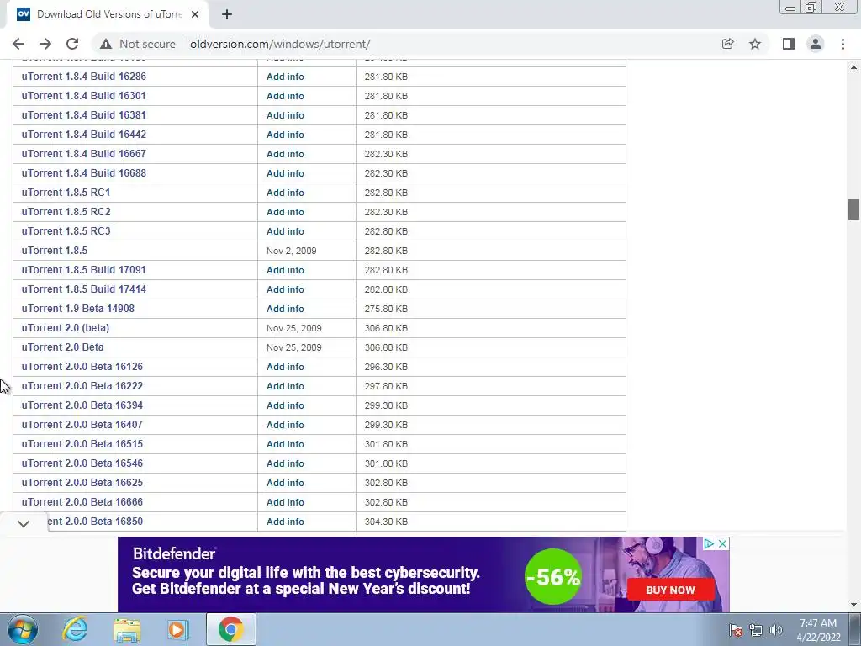Collapse the bottom overlay with chevron
The image size is (861, 646).
tap(23, 523)
